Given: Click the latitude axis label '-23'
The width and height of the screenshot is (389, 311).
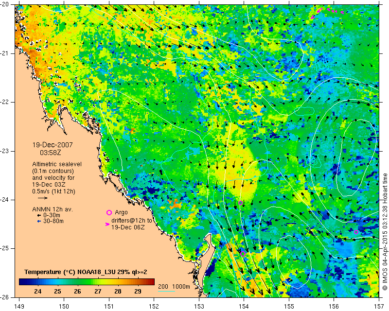Looking at the screenshot, I should point(5,151).
